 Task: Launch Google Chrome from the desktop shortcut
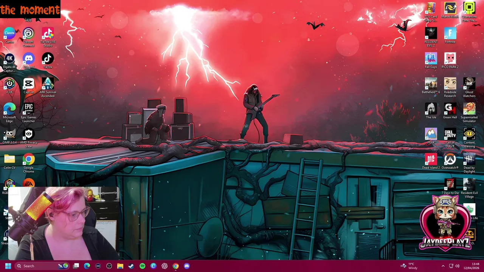coord(28,163)
